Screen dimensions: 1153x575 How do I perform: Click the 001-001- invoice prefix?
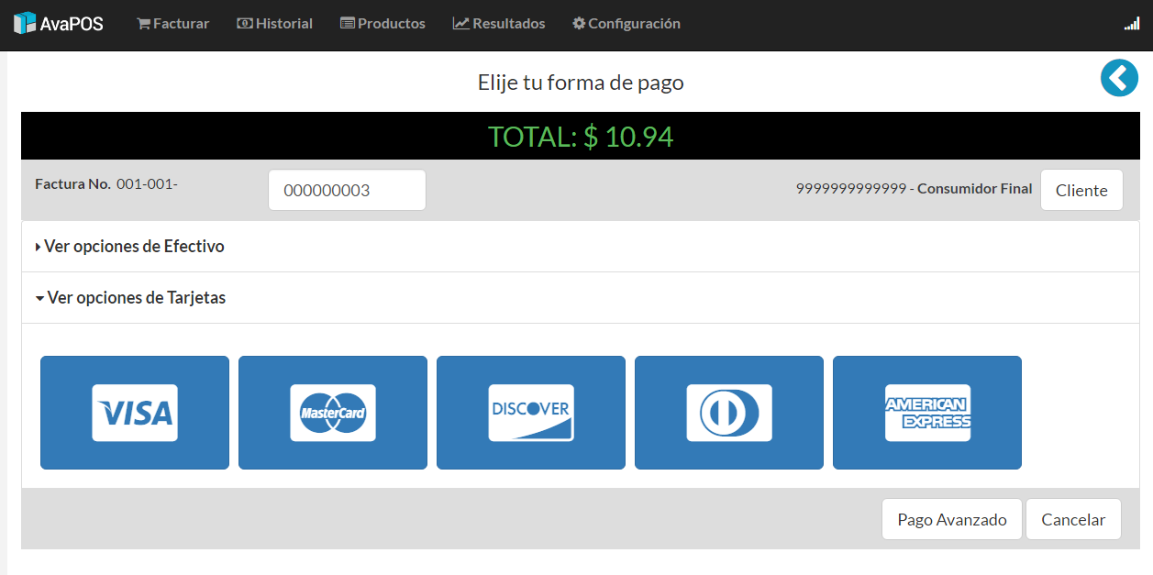click(147, 184)
